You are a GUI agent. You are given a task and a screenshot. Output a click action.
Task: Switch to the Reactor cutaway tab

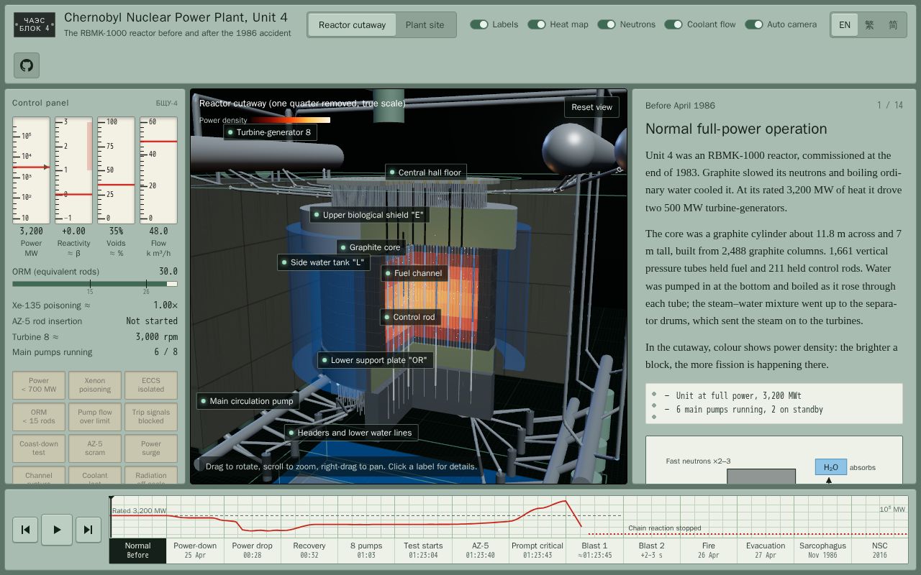pos(353,24)
